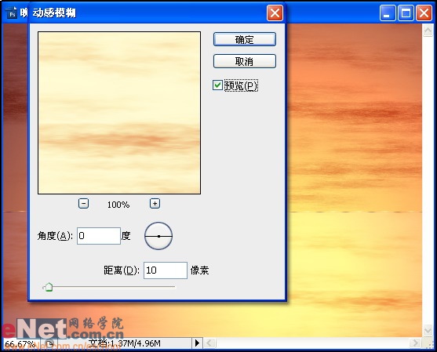Click 取消 to cancel the dialog
Screen dimensions: 437x352
click(x=245, y=61)
